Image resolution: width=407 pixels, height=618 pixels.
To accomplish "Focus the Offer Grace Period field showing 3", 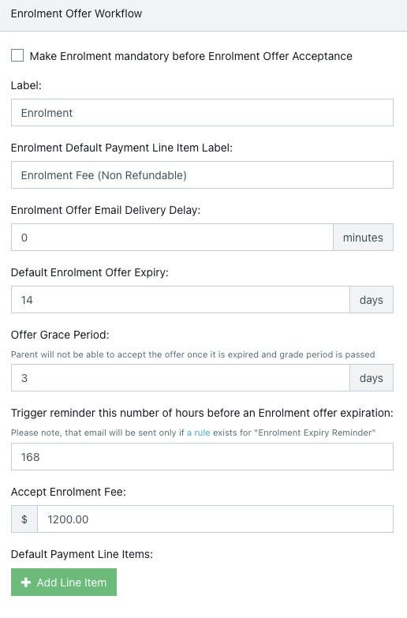I will coord(181,377).
